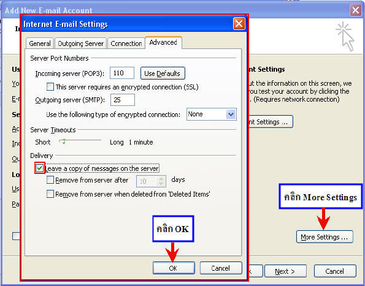Click the Outgoing server SMTP port field
This screenshot has height=286, width=365.
point(123,100)
